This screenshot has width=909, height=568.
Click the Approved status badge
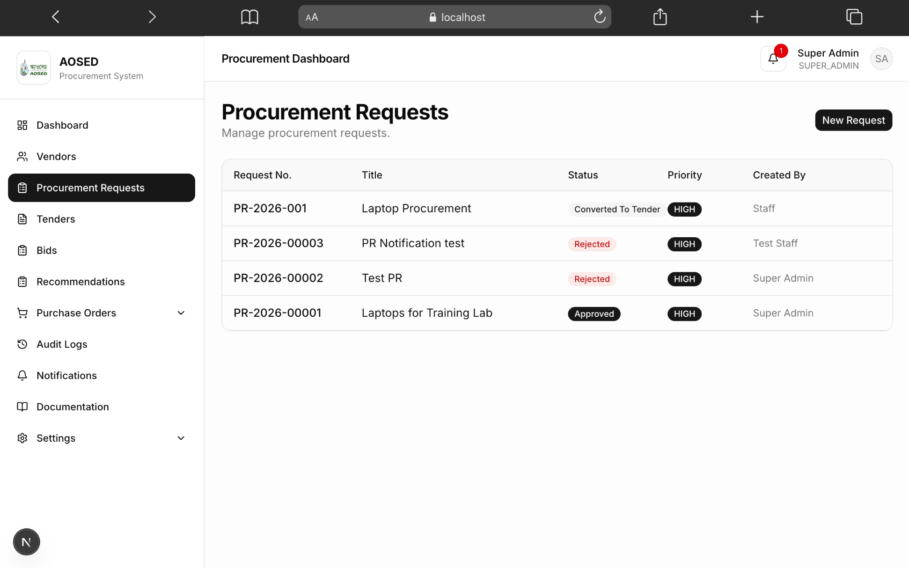594,314
